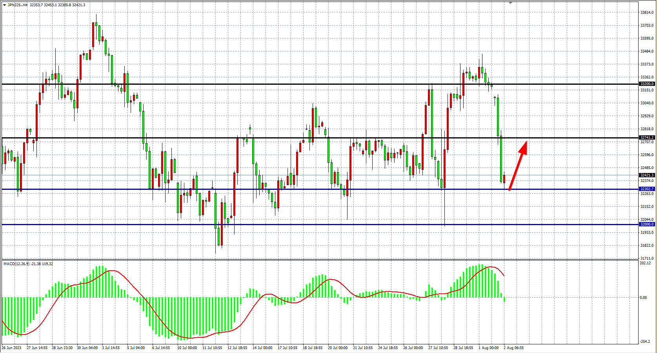This screenshot has height=353, width=657.
Task: Click the 32741.2 price level tag
Action: tap(647, 138)
